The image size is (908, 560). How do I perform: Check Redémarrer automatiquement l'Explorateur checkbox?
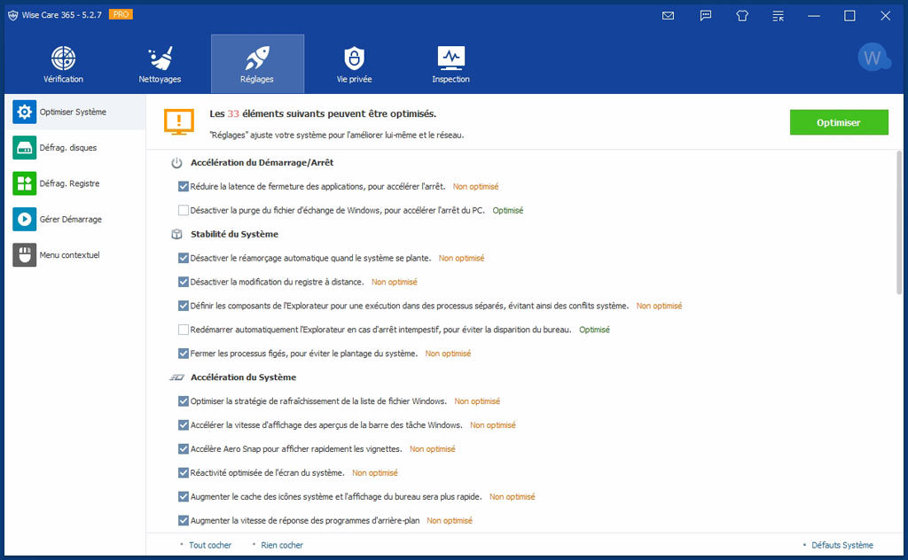point(183,329)
